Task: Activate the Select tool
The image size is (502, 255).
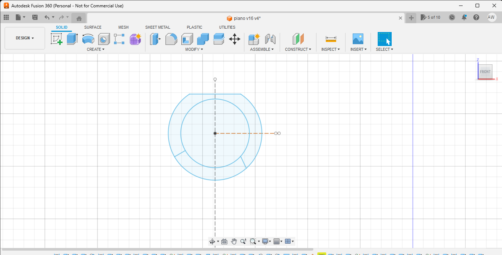Action: click(x=384, y=39)
